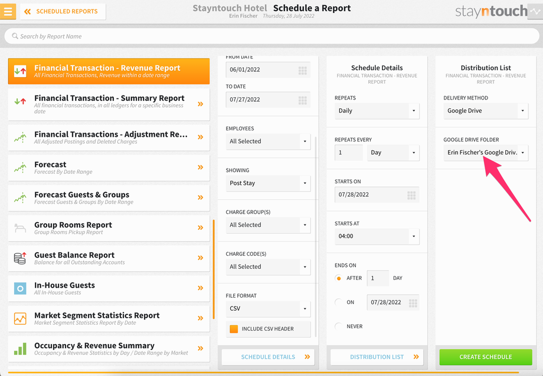Click the Occupancy & Revenue Summary bars icon
The image size is (543, 376).
click(x=20, y=349)
